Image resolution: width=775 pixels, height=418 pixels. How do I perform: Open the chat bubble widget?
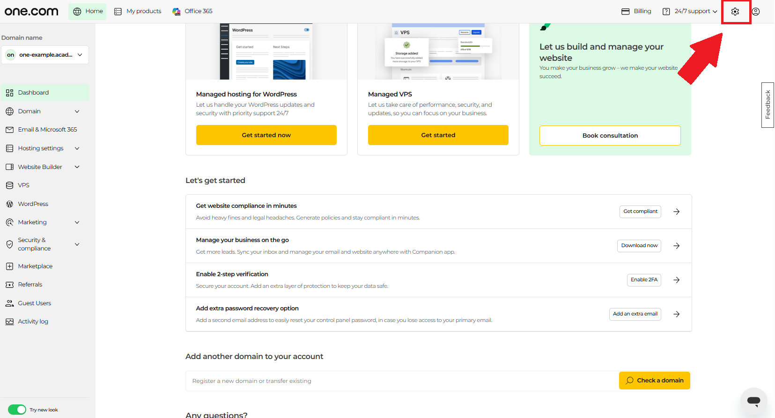coord(754,401)
